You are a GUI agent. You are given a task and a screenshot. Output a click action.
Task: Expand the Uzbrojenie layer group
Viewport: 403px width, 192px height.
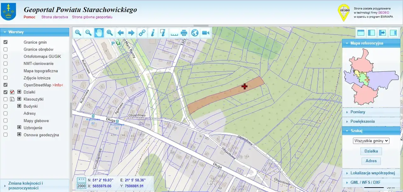(x=19, y=128)
